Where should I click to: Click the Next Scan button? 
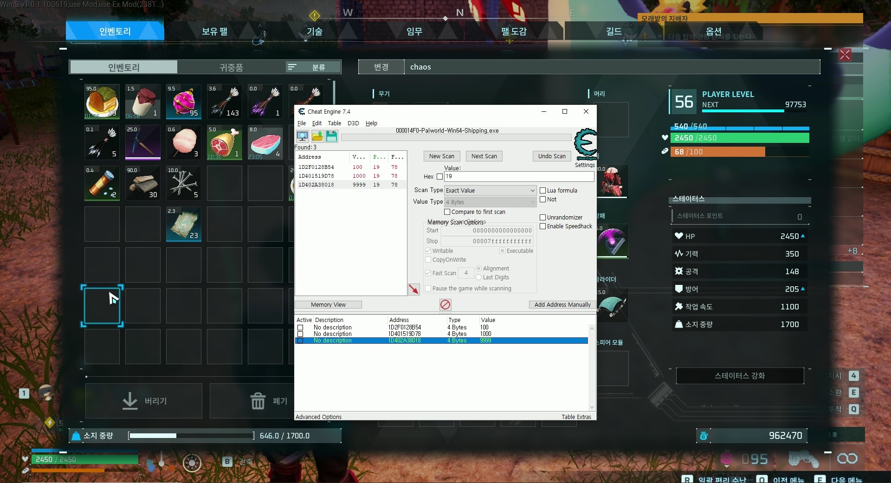484,156
